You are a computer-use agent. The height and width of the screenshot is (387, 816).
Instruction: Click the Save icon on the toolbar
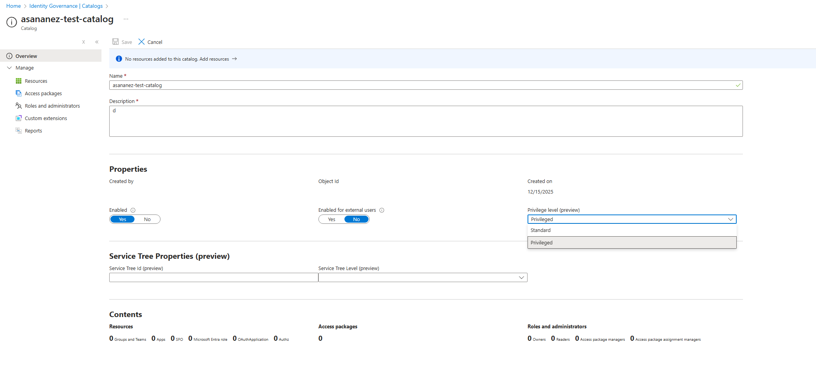point(115,42)
